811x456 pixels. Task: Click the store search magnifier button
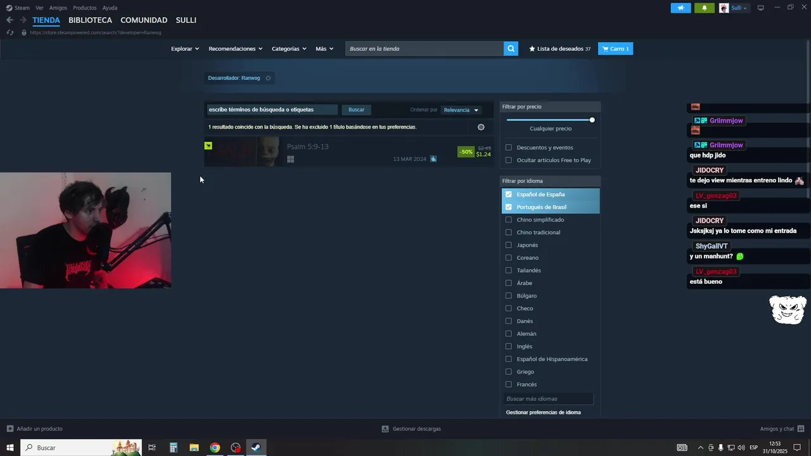511,49
